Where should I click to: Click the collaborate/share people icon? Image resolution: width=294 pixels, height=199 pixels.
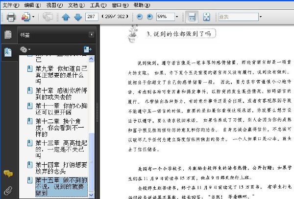25,17
